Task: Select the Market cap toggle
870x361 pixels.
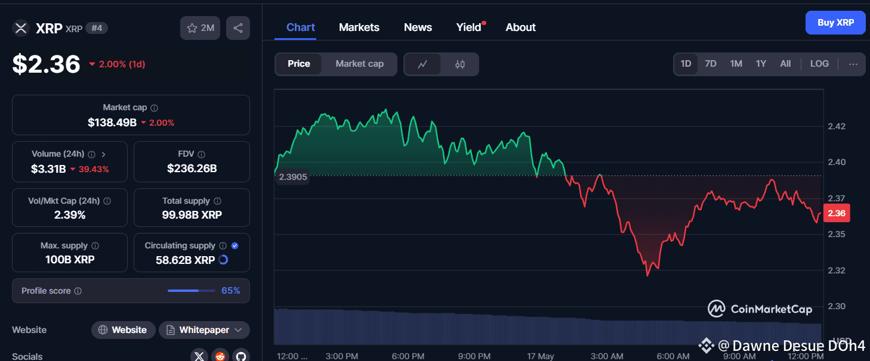Action: (359, 64)
